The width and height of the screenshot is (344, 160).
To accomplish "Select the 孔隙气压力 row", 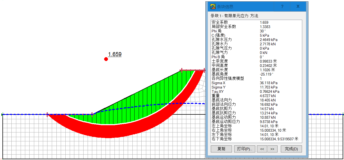I will [256, 48].
